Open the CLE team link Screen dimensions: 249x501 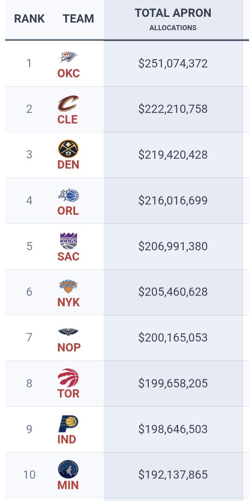point(68,119)
